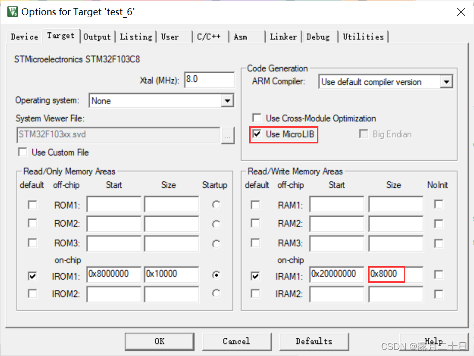The image size is (474, 356).
Task: Click the IROM2 Start field
Action: (x=114, y=294)
